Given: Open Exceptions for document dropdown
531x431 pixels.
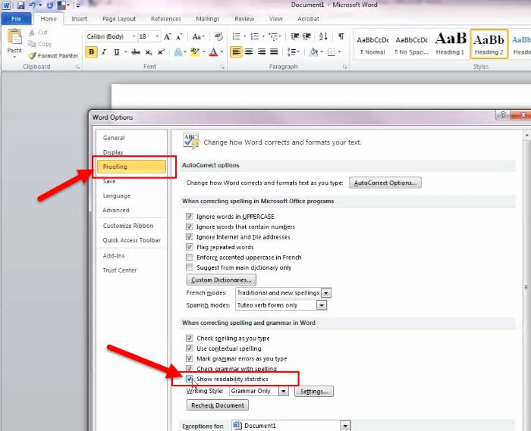Looking at the screenshot, I should [x=345, y=426].
